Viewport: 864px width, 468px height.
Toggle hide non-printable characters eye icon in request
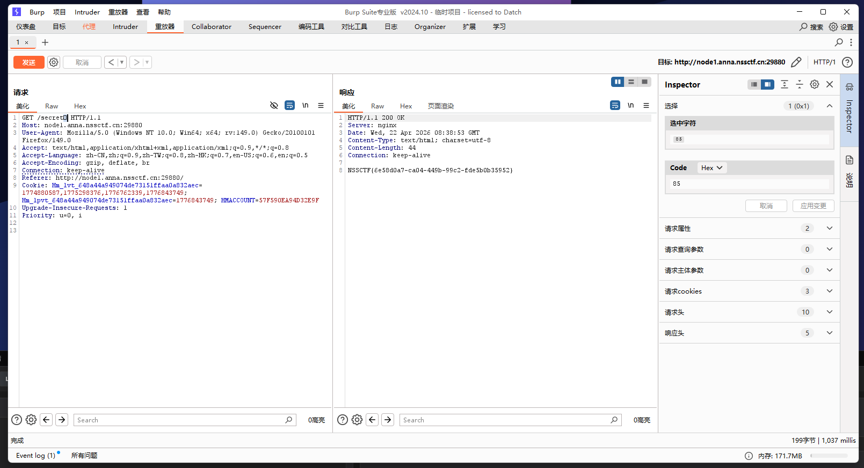[x=274, y=106]
